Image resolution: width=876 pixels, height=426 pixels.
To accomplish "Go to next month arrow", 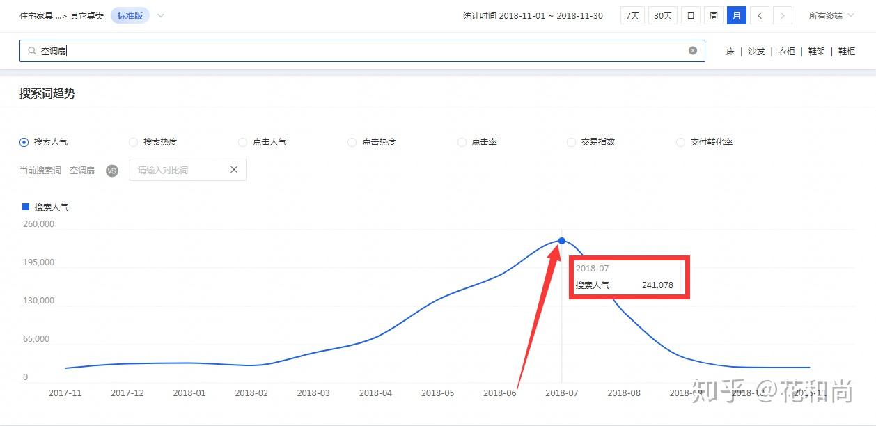I will point(783,15).
